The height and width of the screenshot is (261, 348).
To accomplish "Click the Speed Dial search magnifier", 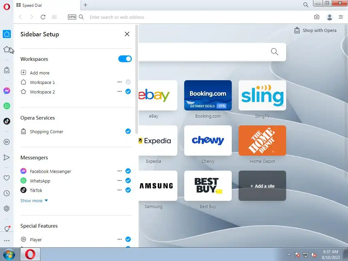I will pyautogui.click(x=274, y=52).
